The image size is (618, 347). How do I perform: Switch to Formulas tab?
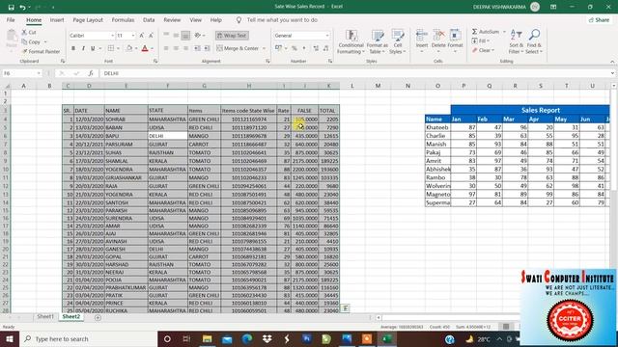pyautogui.click(x=123, y=19)
